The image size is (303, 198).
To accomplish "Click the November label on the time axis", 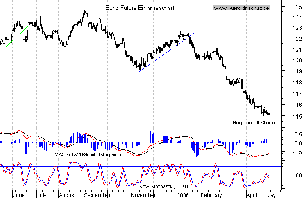I will point(142,195).
